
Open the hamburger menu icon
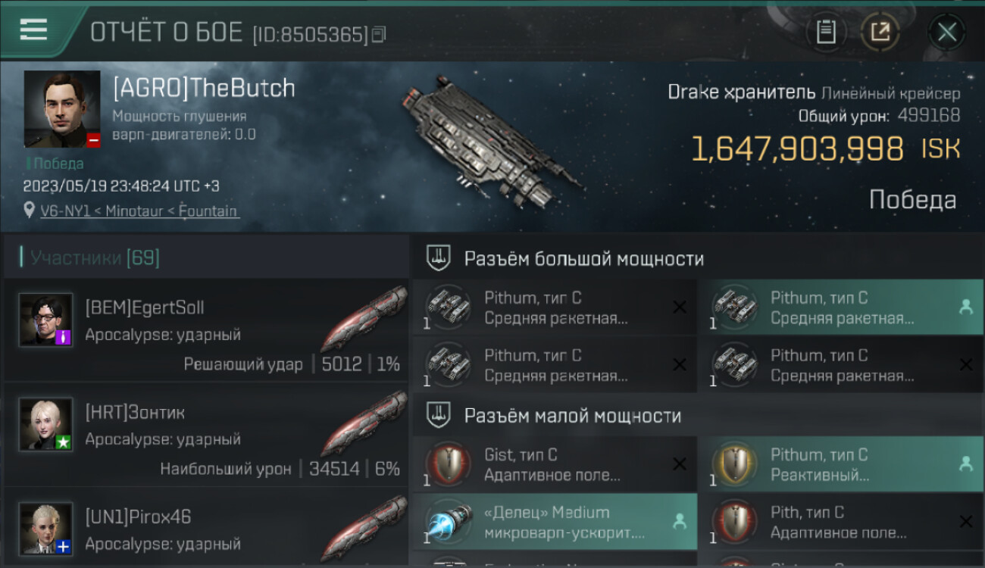click(33, 30)
